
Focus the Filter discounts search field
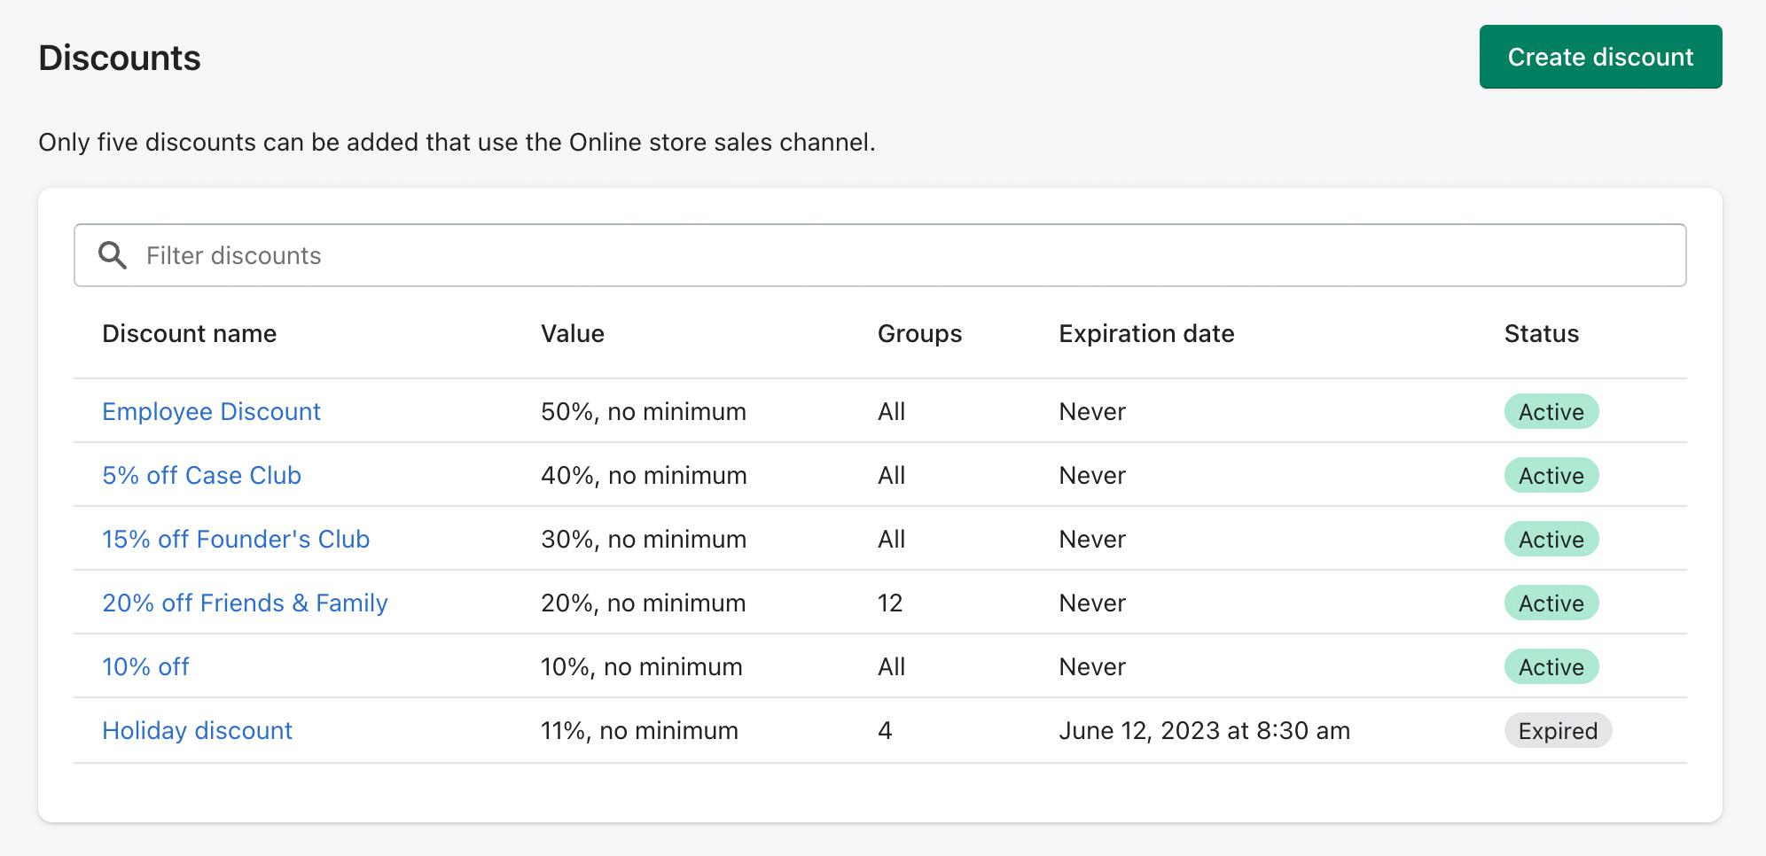pos(887,255)
